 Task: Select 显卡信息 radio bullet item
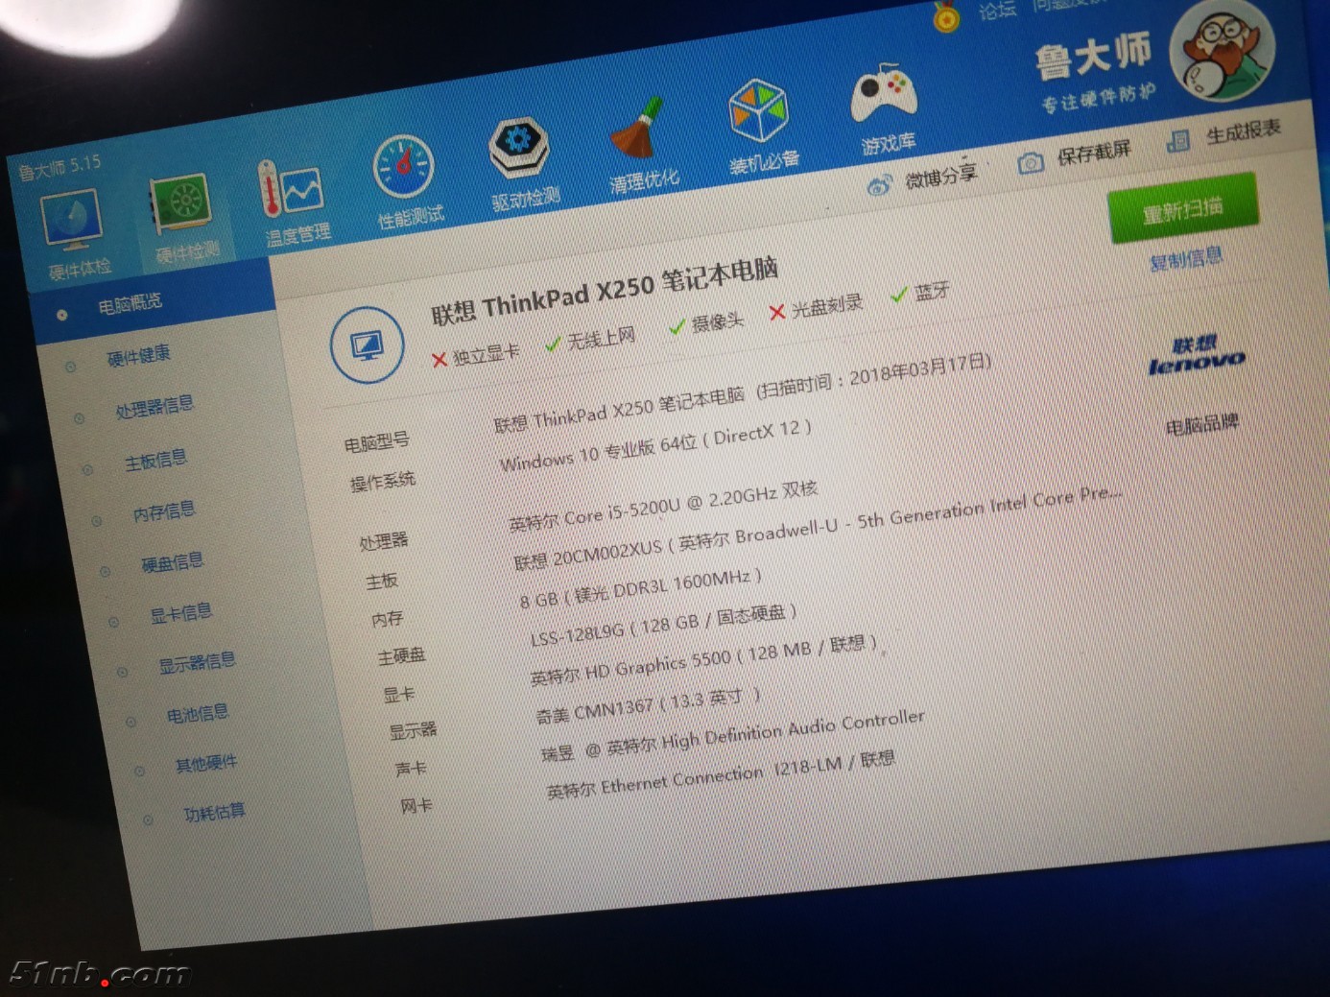tap(180, 614)
